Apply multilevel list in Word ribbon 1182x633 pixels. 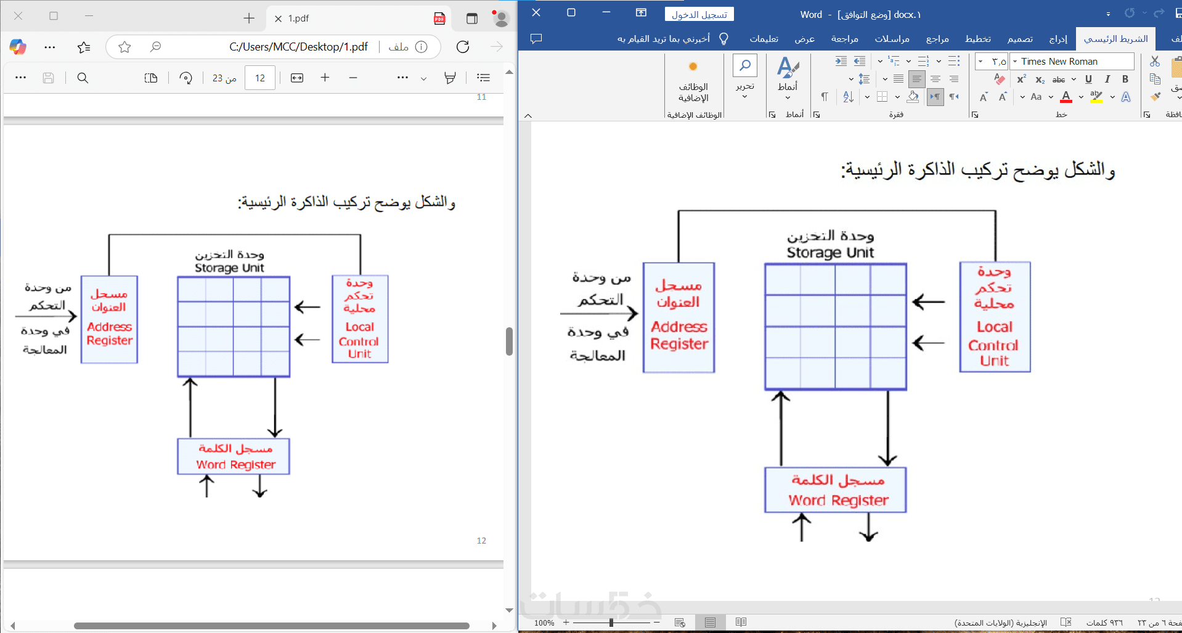click(894, 61)
